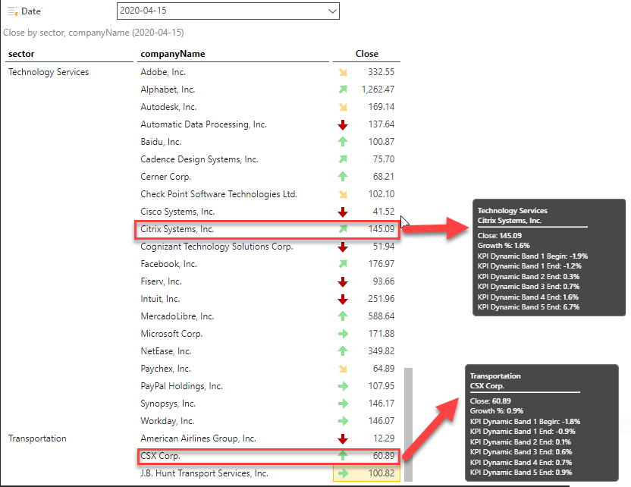Select the Citrix Systems, Inc. name

(177, 229)
